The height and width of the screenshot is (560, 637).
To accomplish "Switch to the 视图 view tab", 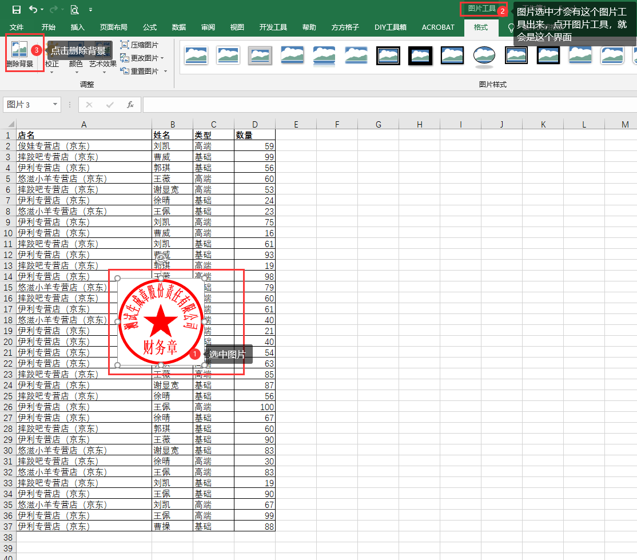I will click(237, 27).
